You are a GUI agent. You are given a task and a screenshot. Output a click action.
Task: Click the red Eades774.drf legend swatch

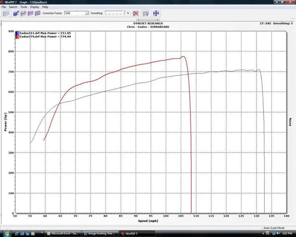(x=17, y=37)
